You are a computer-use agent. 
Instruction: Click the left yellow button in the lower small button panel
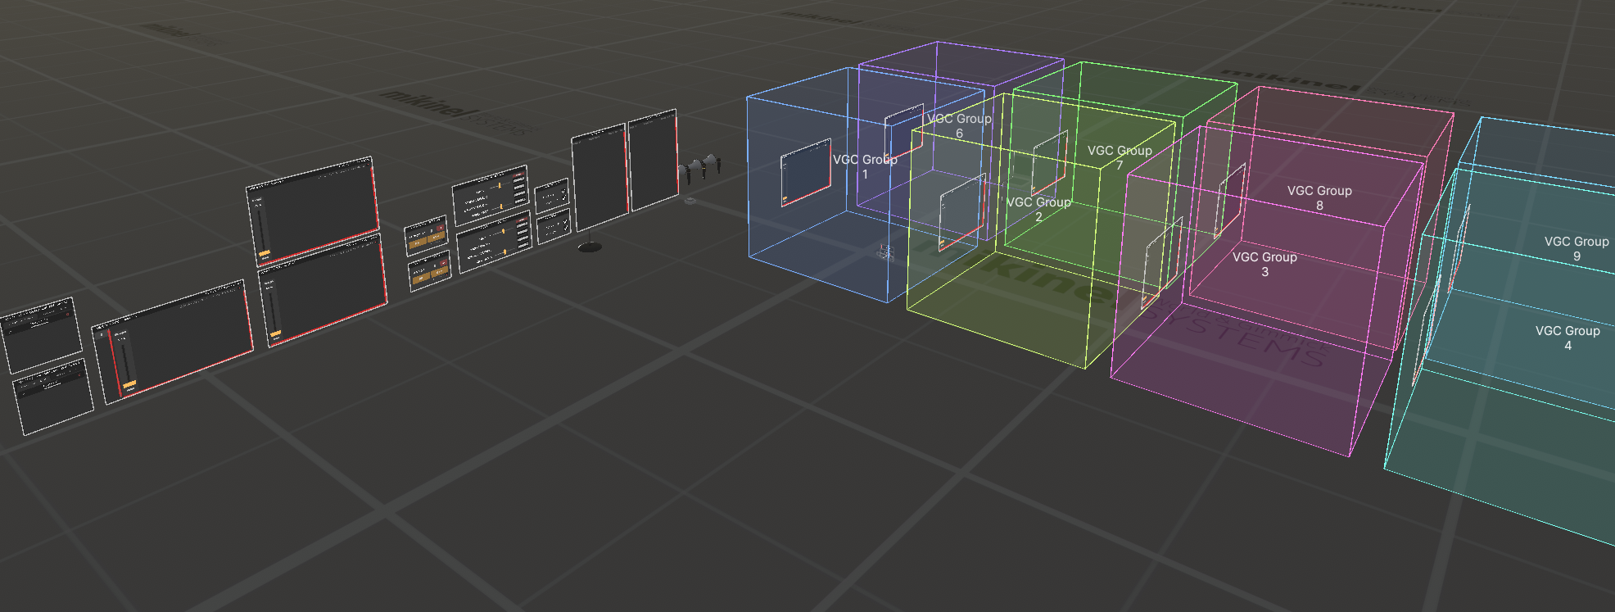pyautogui.click(x=421, y=279)
